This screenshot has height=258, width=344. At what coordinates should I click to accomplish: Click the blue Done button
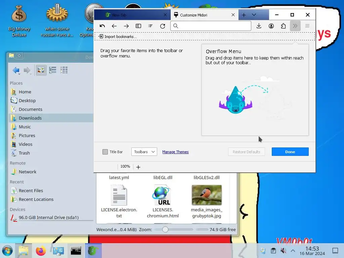pyautogui.click(x=290, y=152)
